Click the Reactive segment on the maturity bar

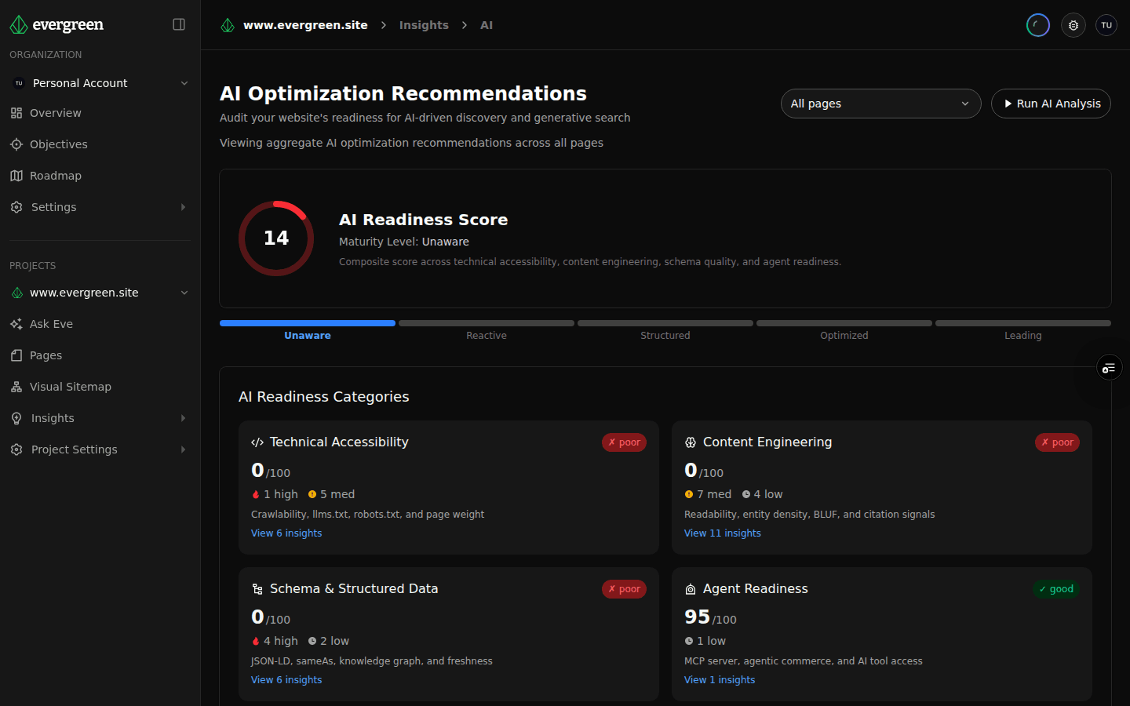[x=486, y=322]
